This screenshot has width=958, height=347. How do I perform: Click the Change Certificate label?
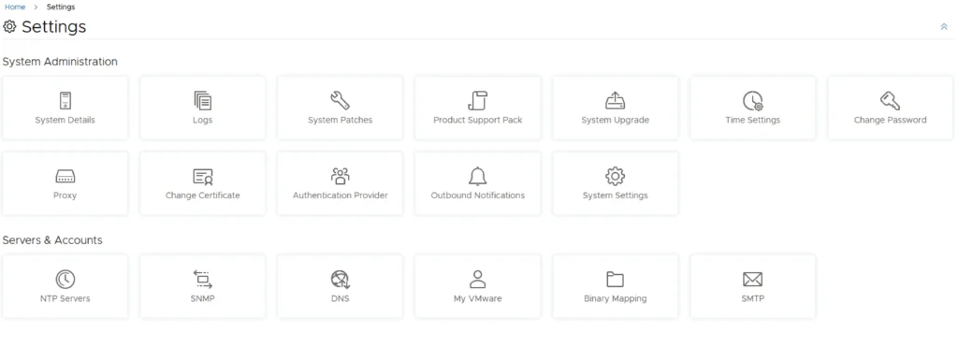coord(203,196)
